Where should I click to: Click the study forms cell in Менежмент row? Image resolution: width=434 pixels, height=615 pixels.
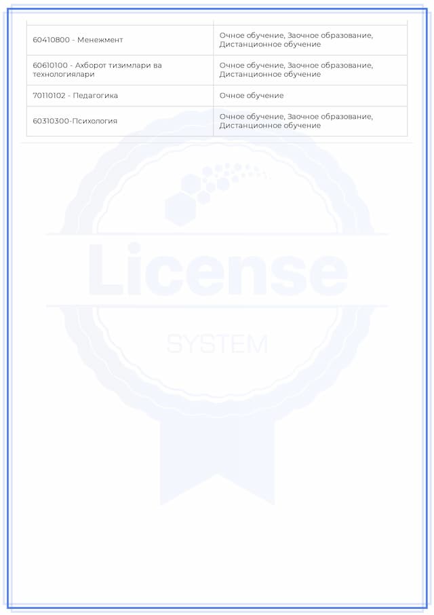click(x=310, y=40)
